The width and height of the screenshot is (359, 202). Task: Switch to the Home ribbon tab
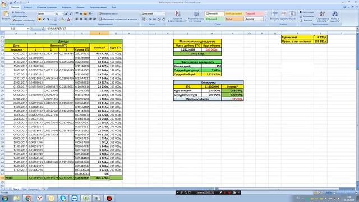tap(15, 7)
